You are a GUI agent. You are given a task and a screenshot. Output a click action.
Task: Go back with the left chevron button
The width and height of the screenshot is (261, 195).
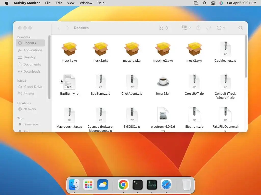tap(58, 28)
